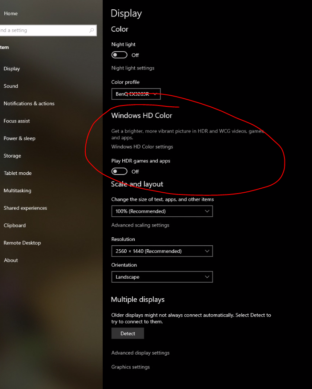Open Shared experiences settings
Screen dimensions: 312x389
(25, 208)
